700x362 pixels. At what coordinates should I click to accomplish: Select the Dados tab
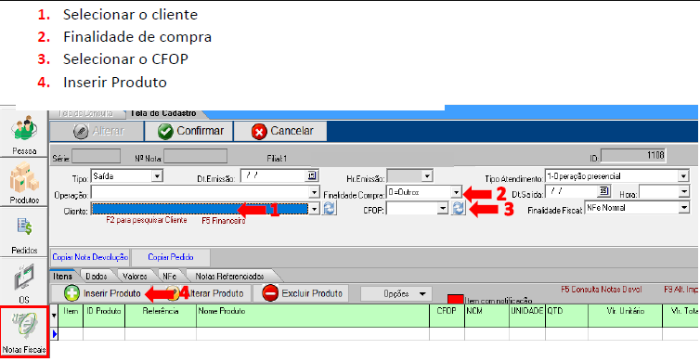click(96, 276)
